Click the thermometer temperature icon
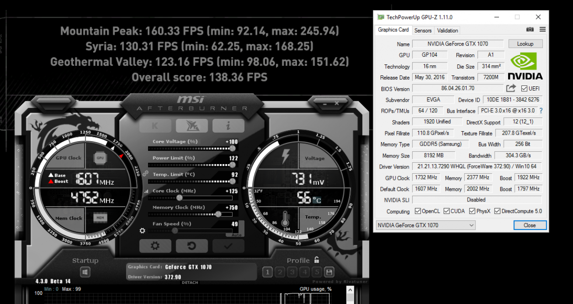 pos(286,218)
